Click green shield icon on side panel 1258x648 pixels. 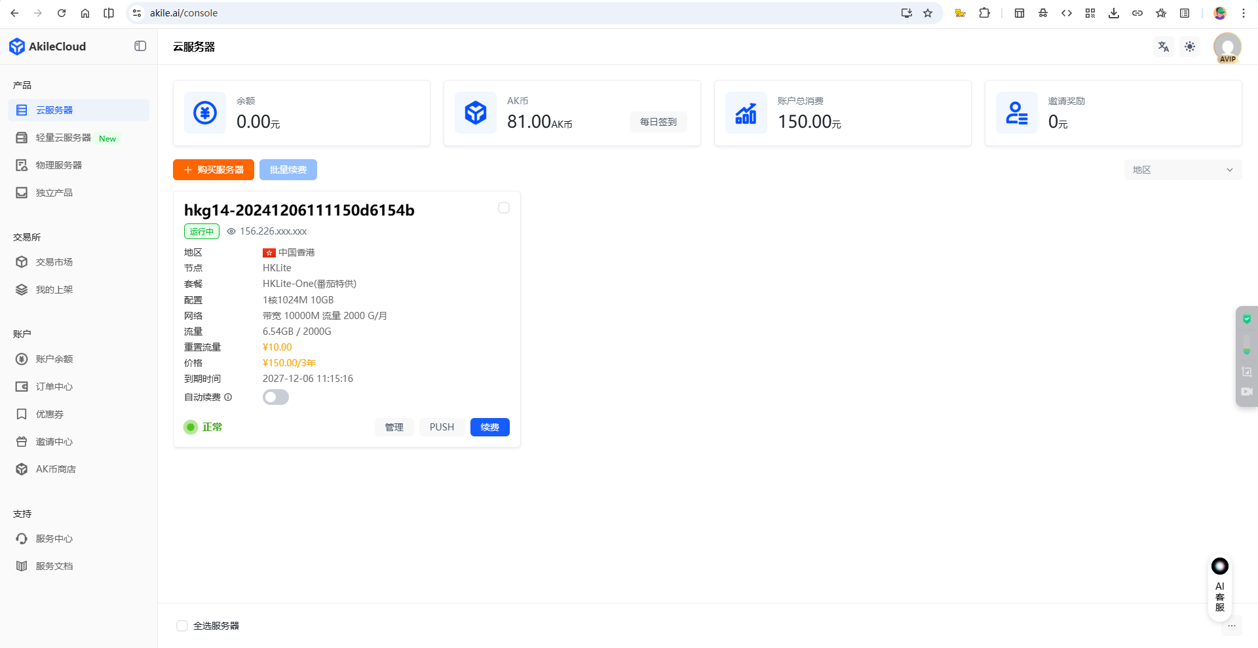[x=1247, y=319]
